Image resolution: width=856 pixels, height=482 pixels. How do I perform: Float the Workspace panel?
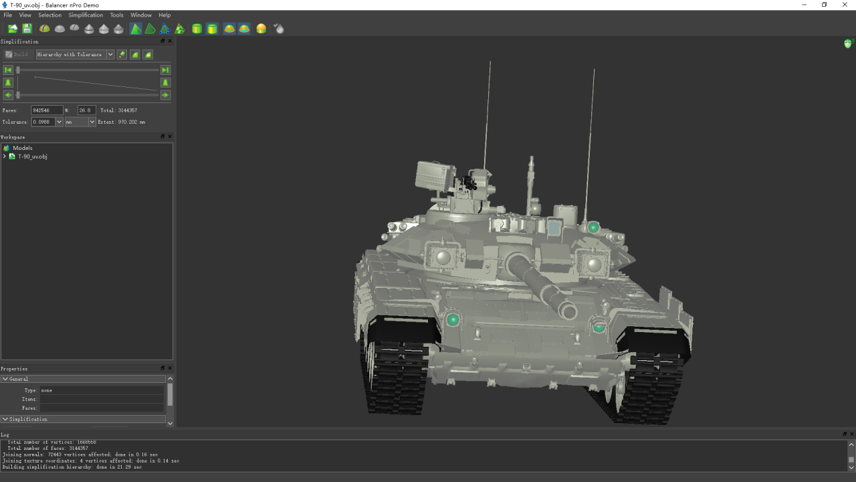pyautogui.click(x=163, y=137)
